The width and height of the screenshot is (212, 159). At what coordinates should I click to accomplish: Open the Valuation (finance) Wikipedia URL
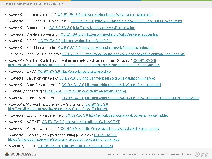(x=119, y=78)
